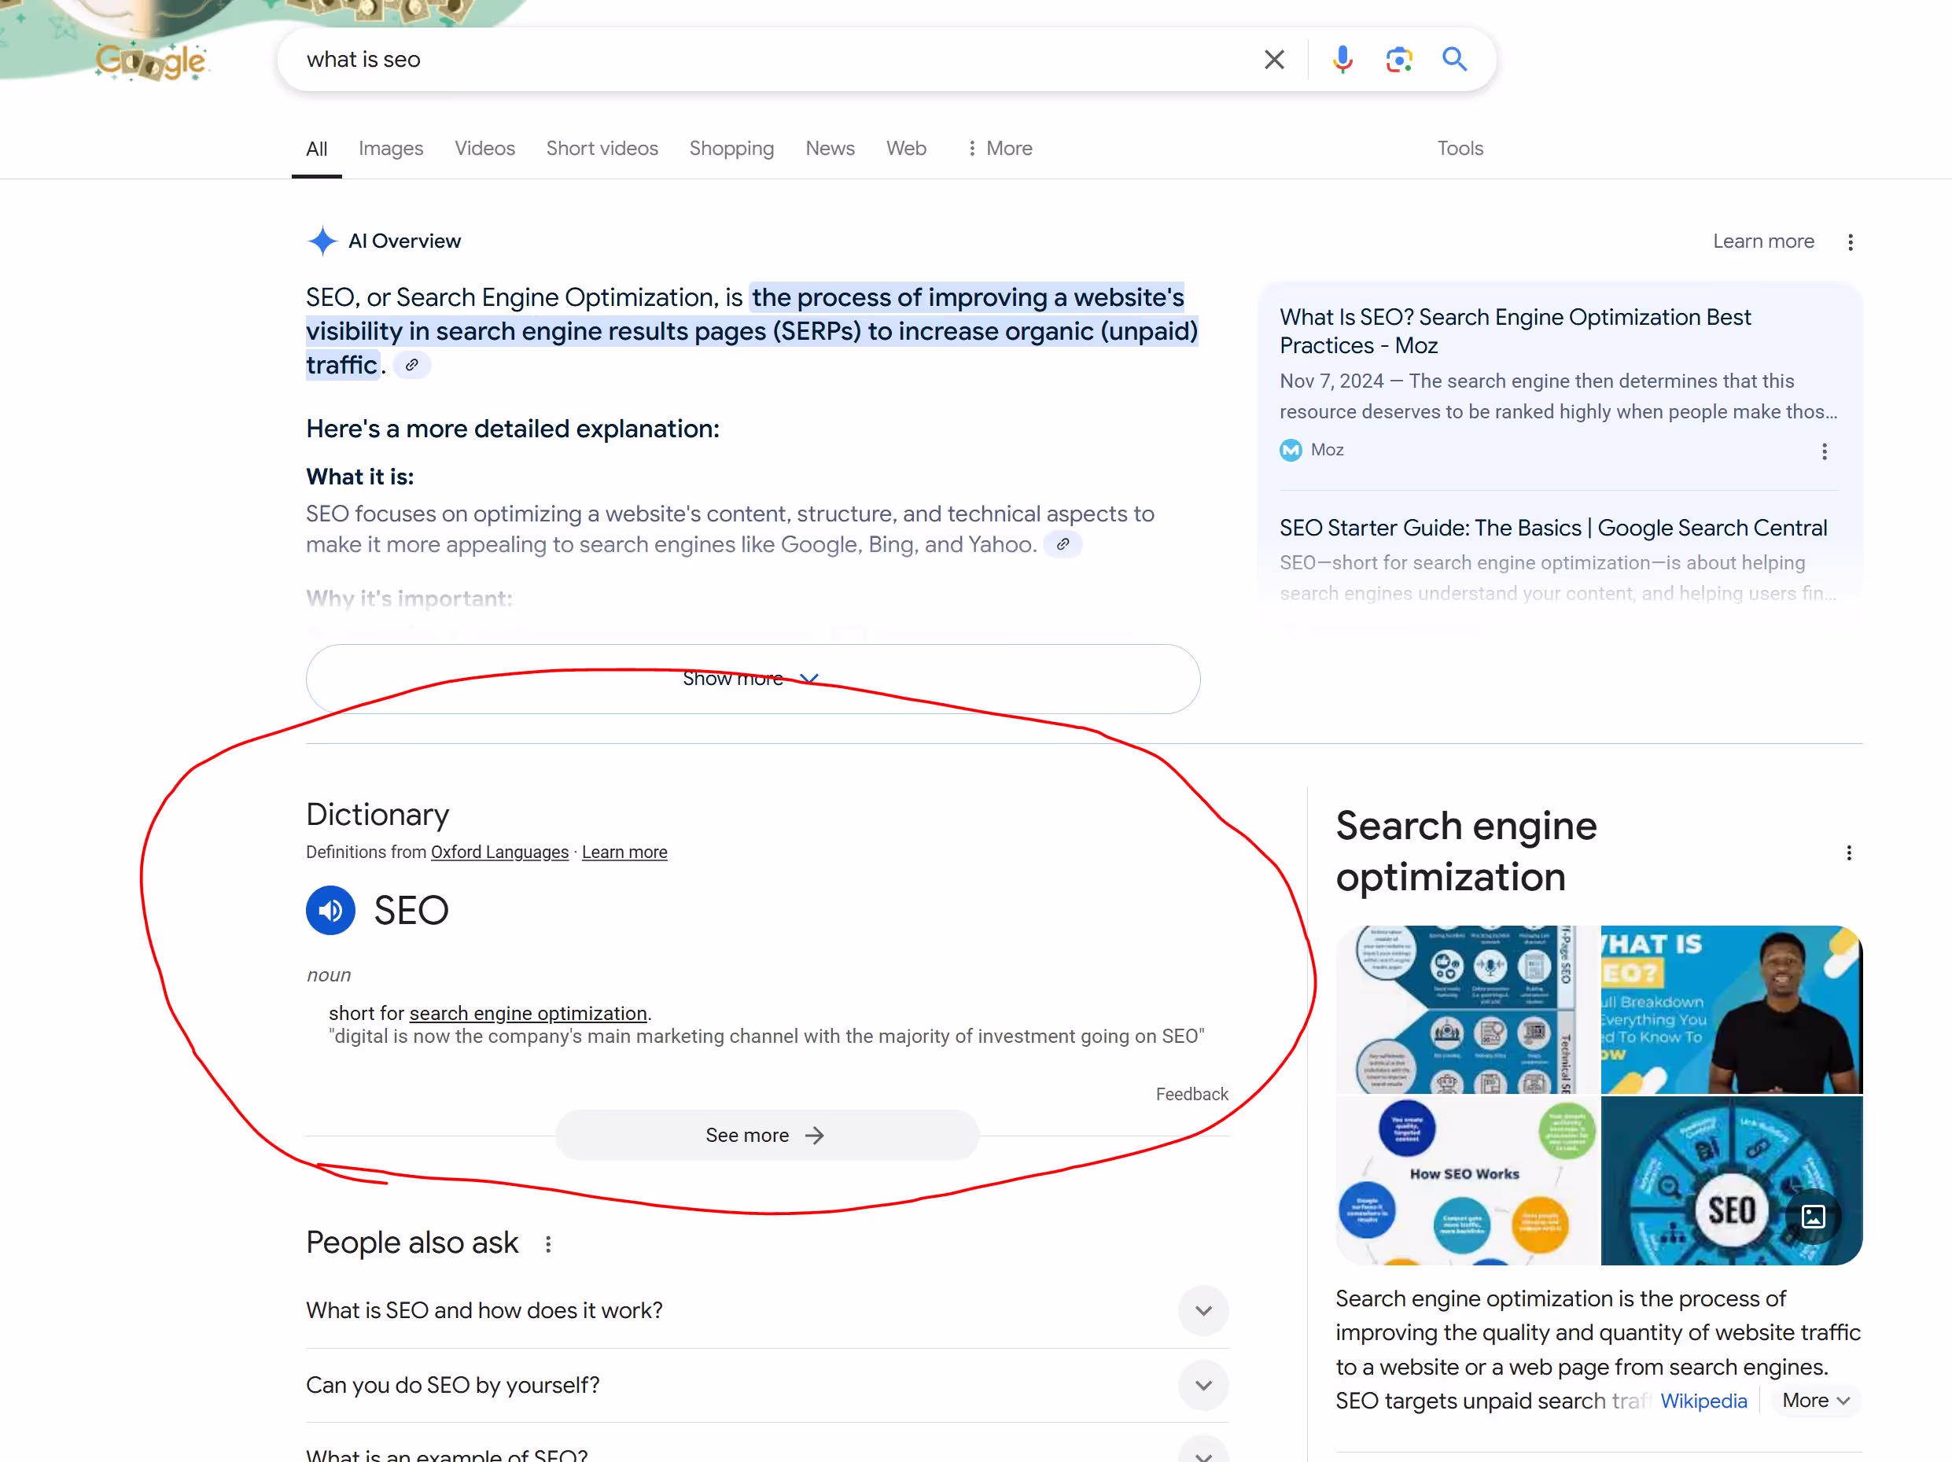Expand 'What is SEO and how does it work?'
The width and height of the screenshot is (1952, 1462).
766,1310
